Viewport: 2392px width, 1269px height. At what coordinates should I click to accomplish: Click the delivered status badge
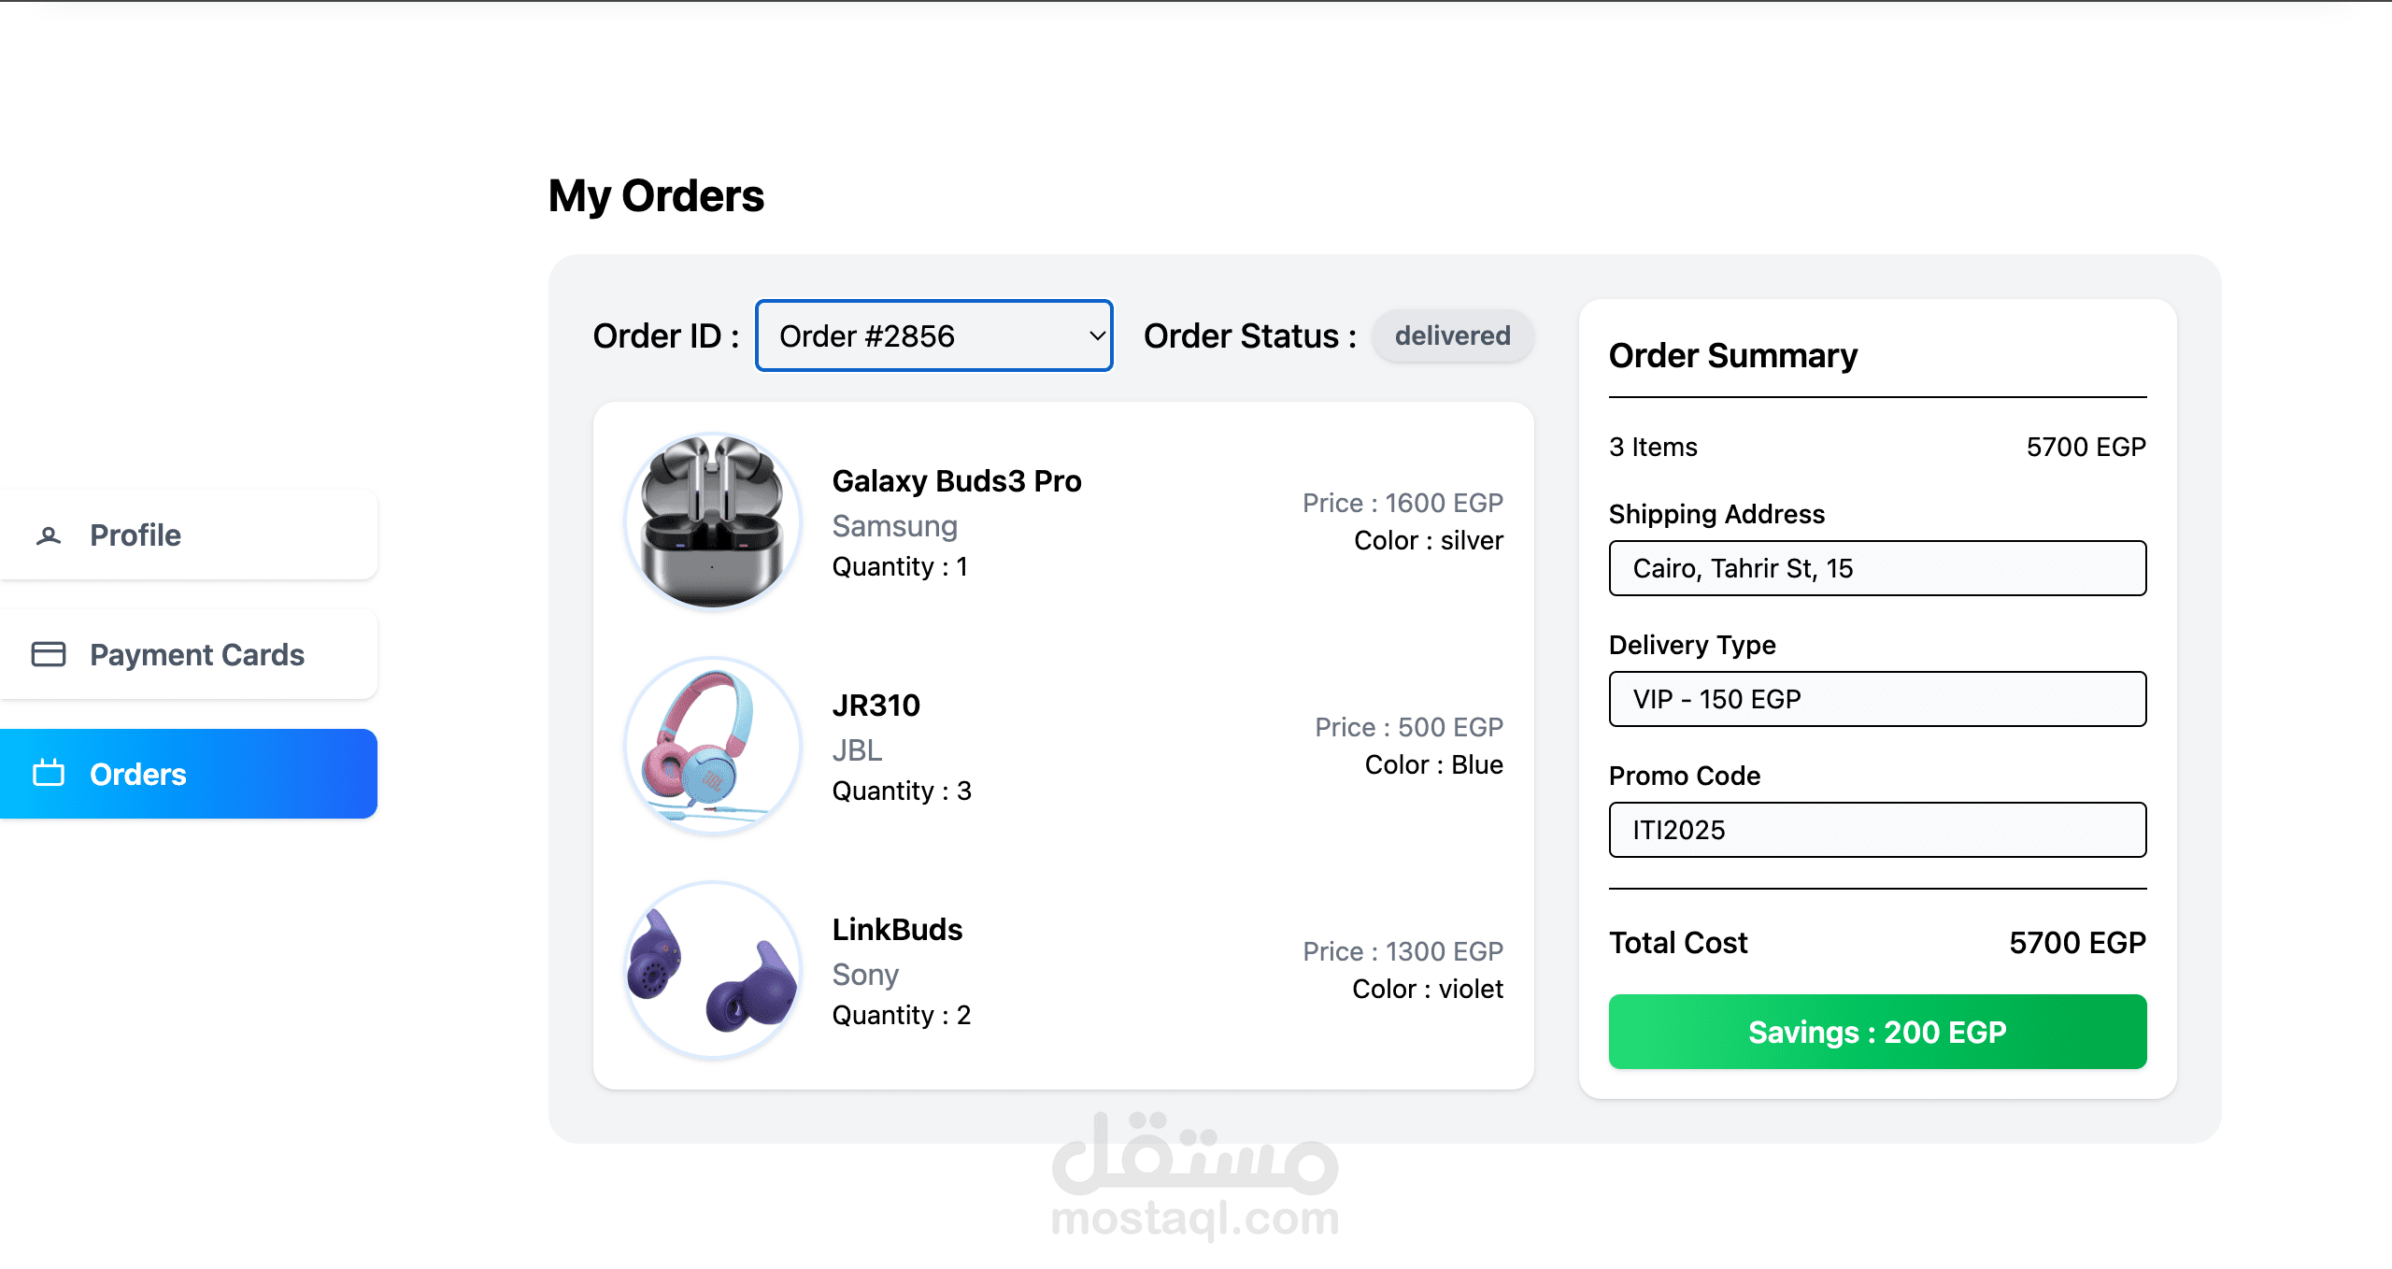coord(1452,335)
